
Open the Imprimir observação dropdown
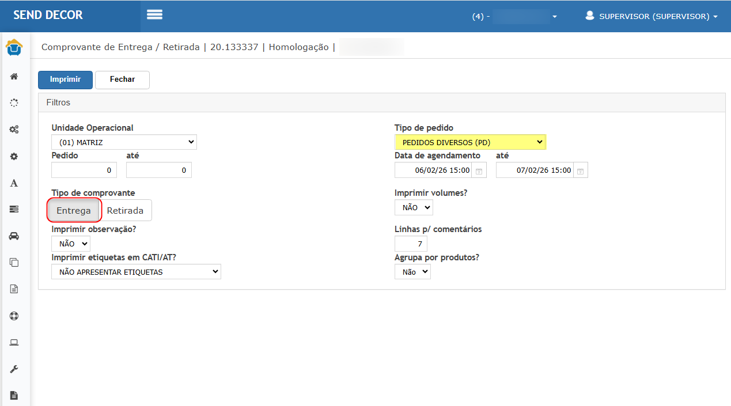tap(71, 244)
